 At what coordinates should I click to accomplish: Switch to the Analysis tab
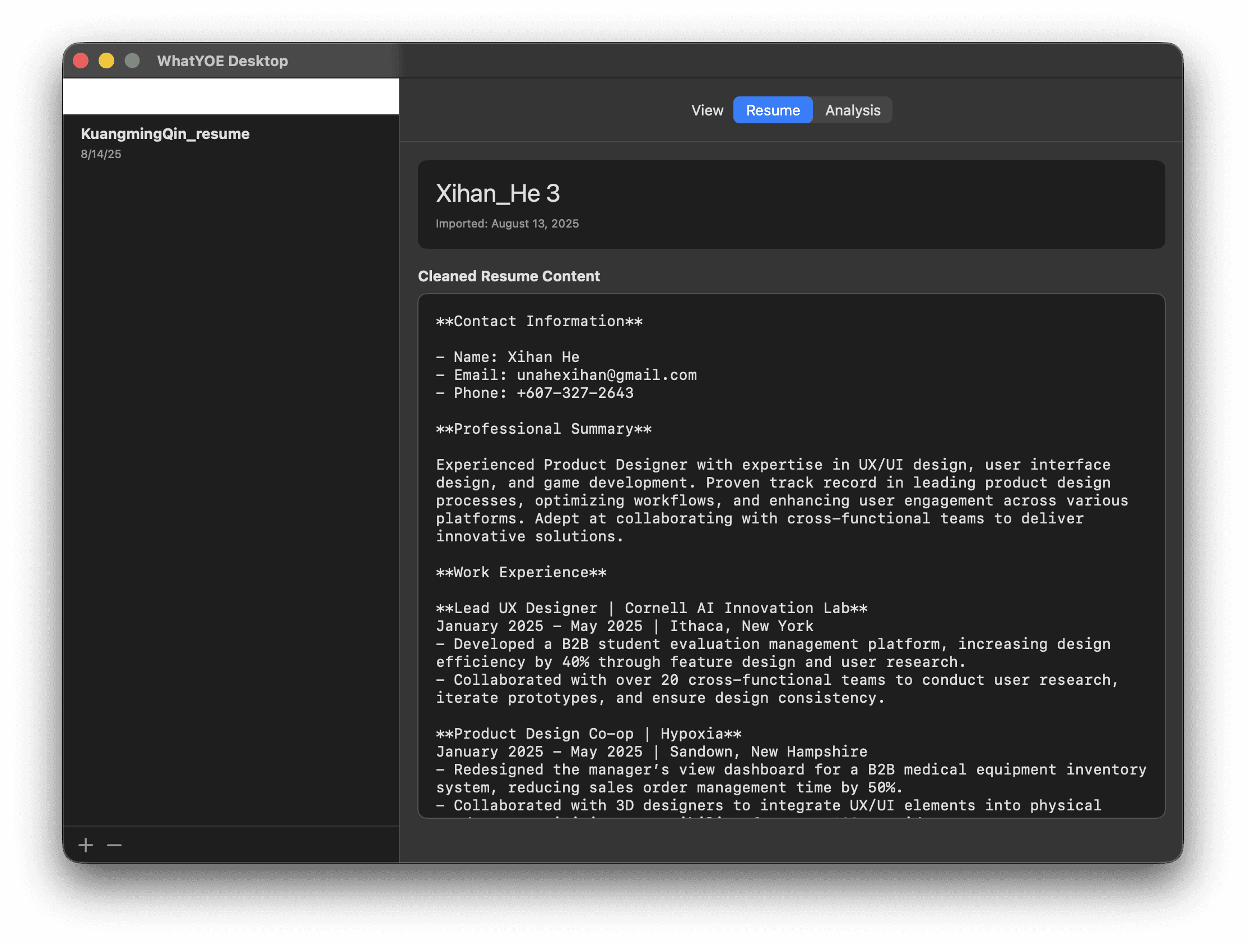[852, 110]
